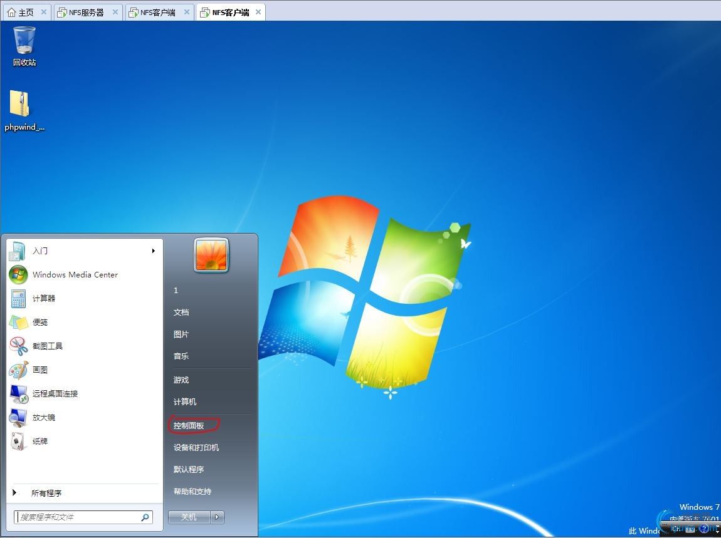Launch Windows Media Center from Start menu
This screenshot has height=538, width=721.
coord(75,274)
